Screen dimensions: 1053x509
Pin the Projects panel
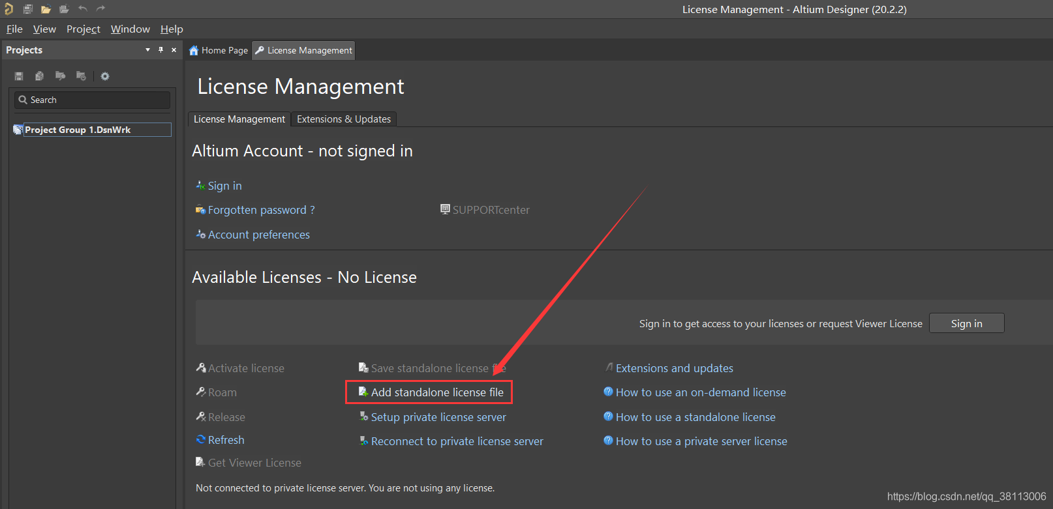tap(160, 50)
